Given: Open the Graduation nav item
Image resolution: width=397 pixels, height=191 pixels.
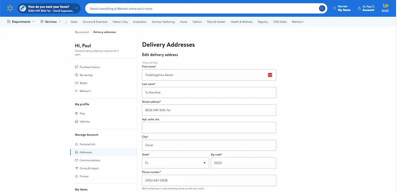Looking at the screenshot, I should pos(140,22).
